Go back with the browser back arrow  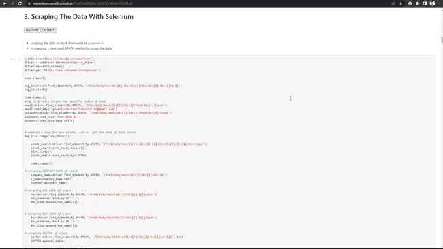click(5, 3)
